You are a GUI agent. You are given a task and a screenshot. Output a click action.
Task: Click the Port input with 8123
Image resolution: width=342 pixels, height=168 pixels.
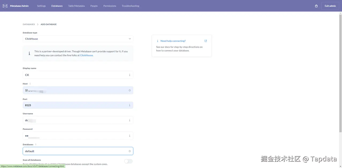(78, 105)
